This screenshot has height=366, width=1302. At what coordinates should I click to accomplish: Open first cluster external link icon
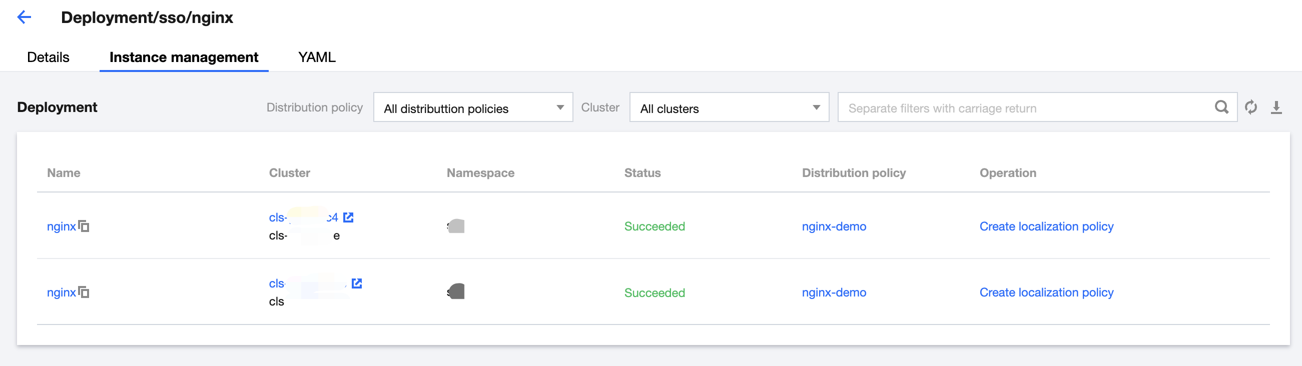pos(348,217)
